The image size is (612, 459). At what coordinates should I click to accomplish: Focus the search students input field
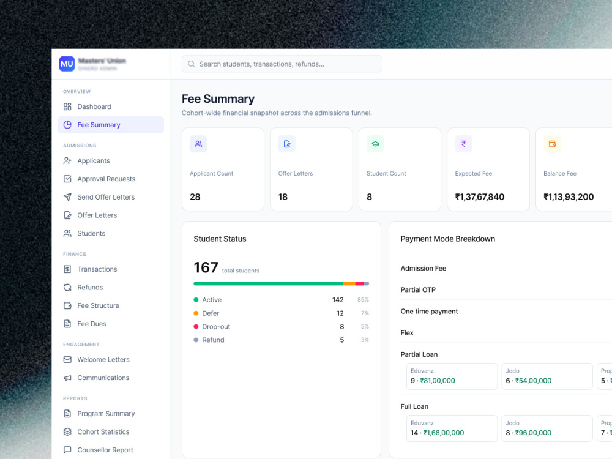coord(282,64)
